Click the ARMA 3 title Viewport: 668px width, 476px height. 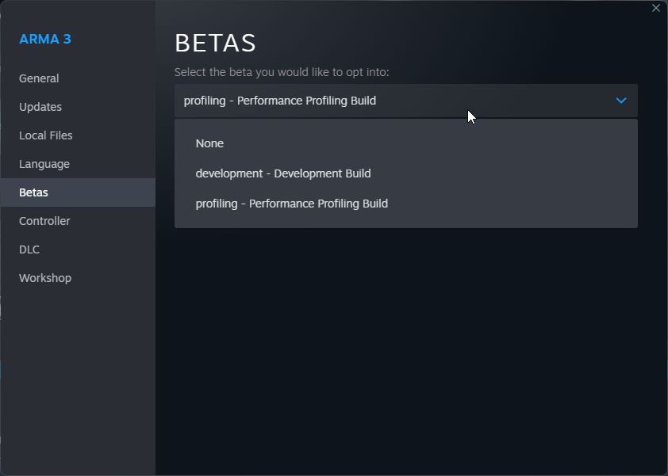pyautogui.click(x=45, y=39)
